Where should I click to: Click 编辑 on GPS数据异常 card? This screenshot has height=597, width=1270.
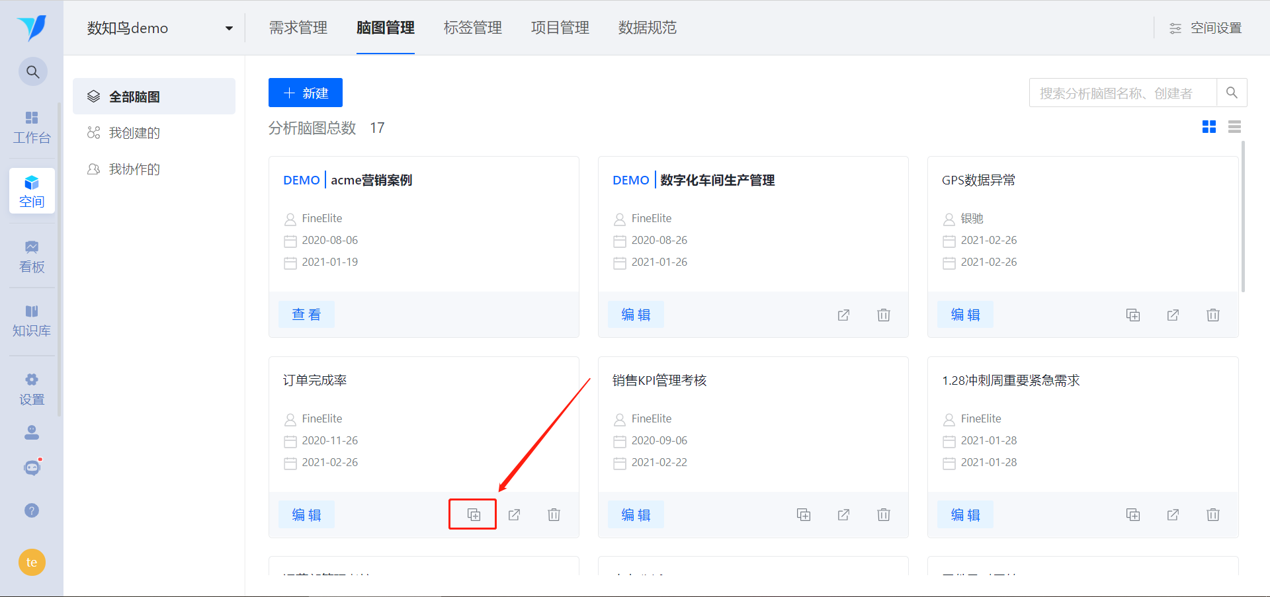tap(965, 315)
